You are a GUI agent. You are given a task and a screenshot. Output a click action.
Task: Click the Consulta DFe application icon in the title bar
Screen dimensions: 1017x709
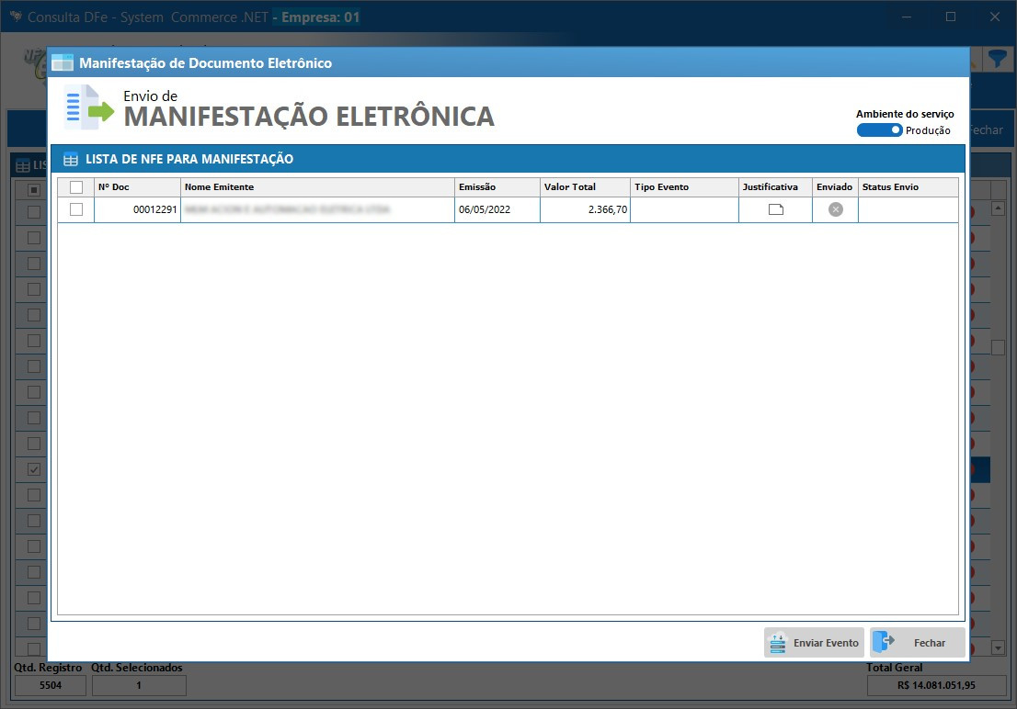(x=14, y=16)
